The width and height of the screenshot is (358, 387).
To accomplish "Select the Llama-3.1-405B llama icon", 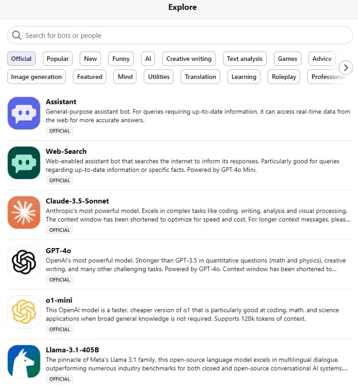I will pyautogui.click(x=24, y=361).
